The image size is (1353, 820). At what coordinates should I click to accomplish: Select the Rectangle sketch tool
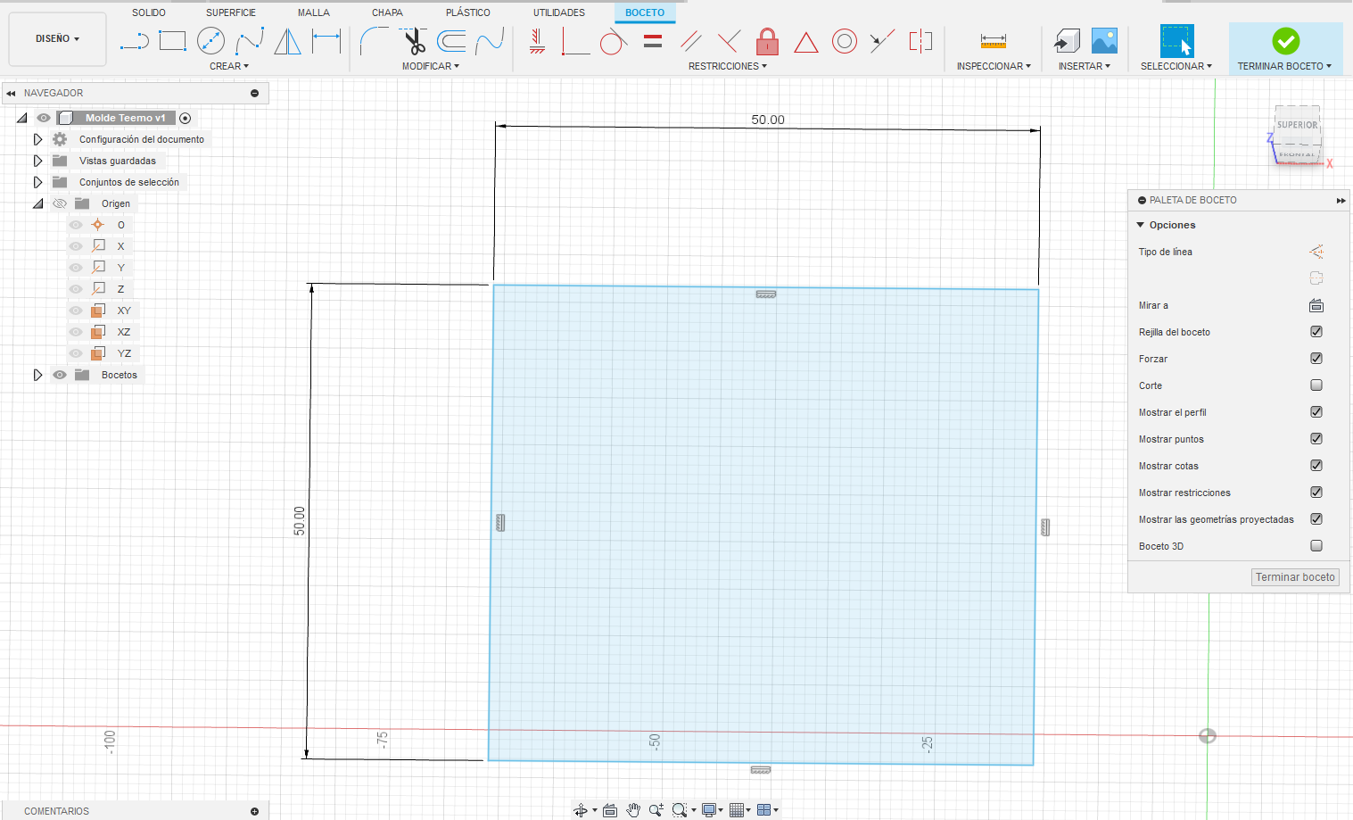[172, 40]
